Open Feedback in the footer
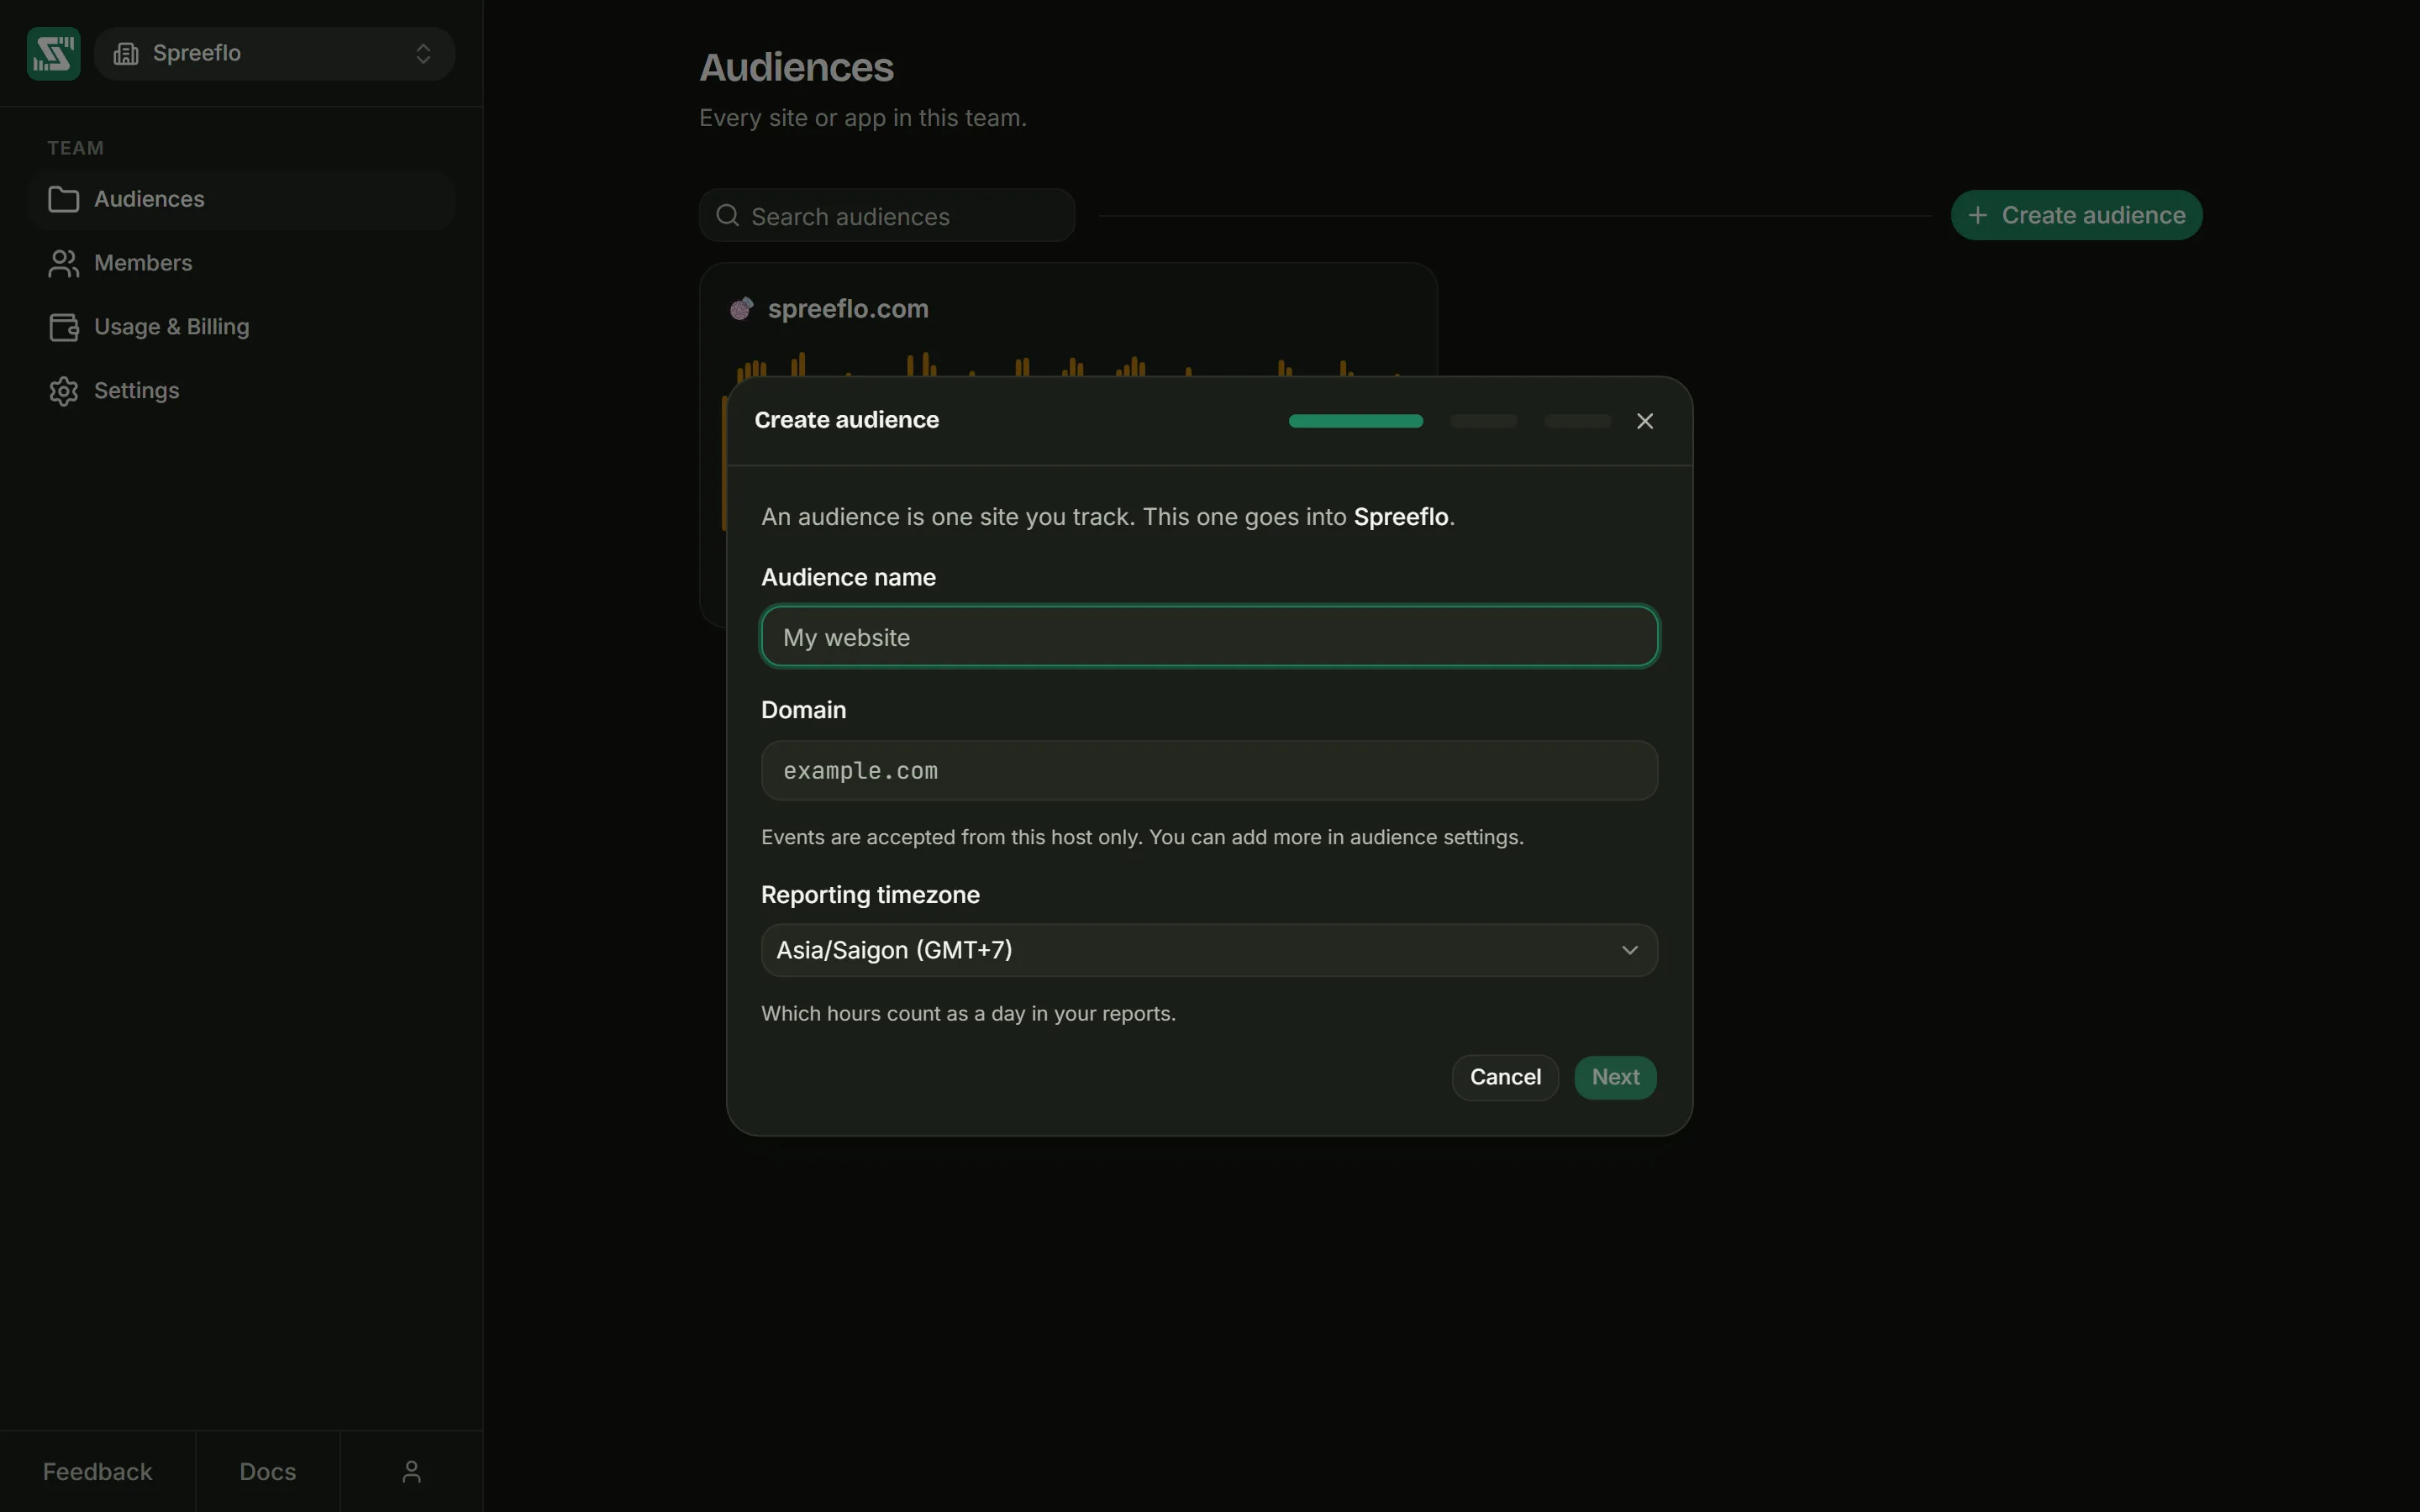The width and height of the screenshot is (2420, 1512). click(x=97, y=1472)
